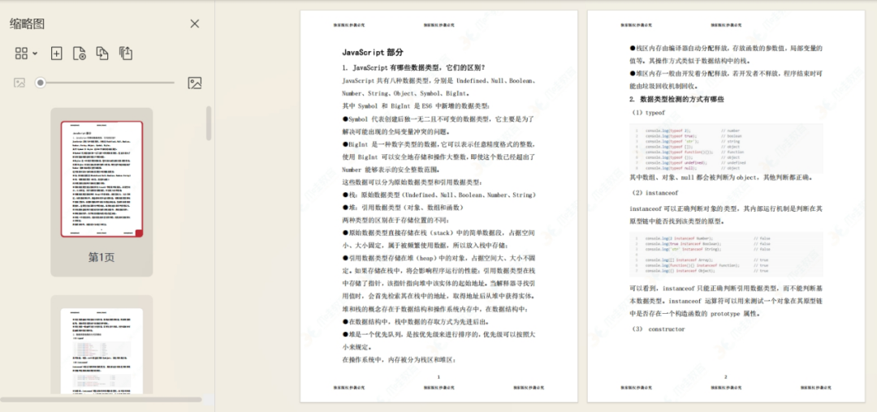Click question "1. JavaScript 有哪些数据类型" heading
The image size is (877, 412).
(x=414, y=68)
